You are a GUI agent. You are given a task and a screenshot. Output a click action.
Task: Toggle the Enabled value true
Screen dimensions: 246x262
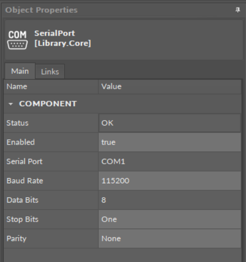169,142
